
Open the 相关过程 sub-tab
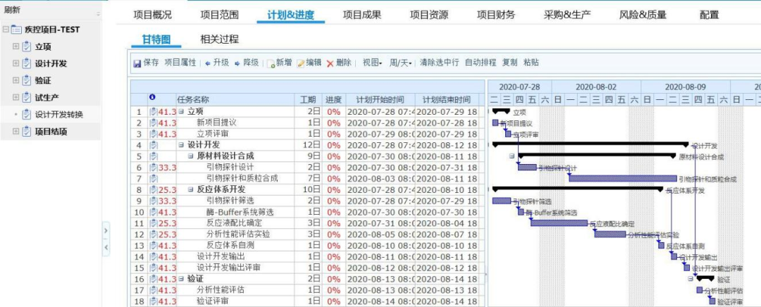219,39
